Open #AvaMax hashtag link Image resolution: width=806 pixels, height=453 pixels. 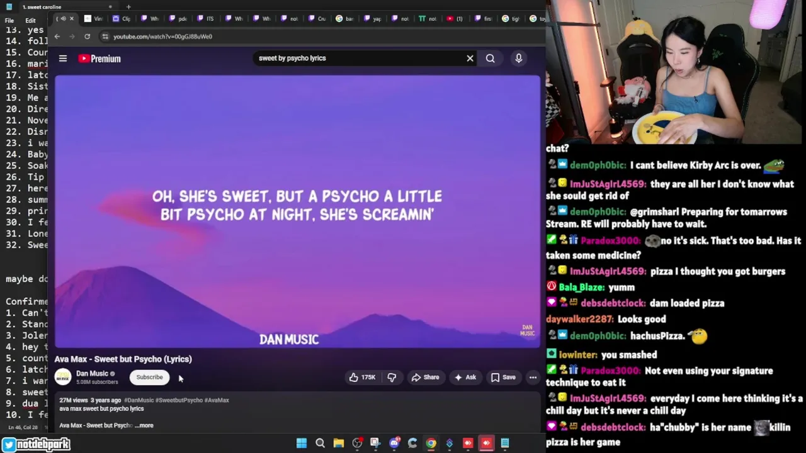tap(217, 400)
